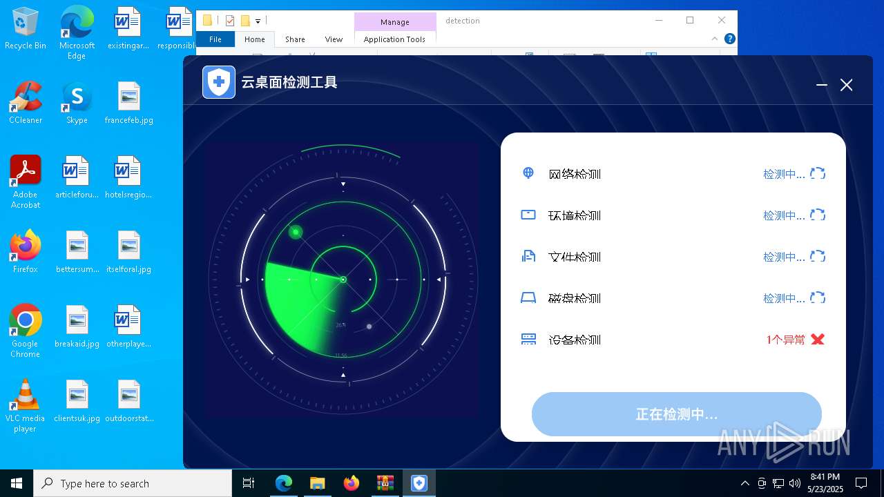Select itselforal.jpg file on desktop
Screen dimensions: 884x497
tap(129, 252)
